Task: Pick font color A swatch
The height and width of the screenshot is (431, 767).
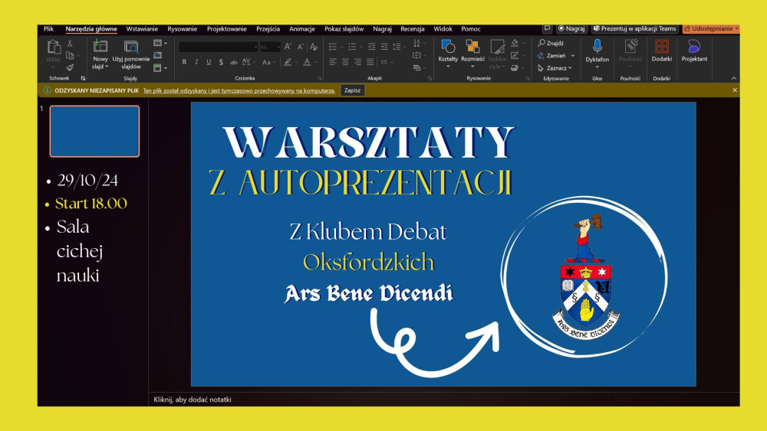Action: click(x=307, y=62)
